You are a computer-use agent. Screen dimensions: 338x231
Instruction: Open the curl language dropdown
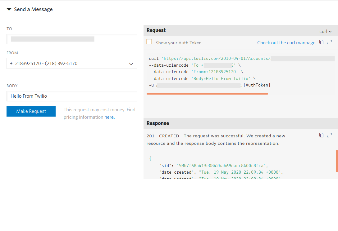click(325, 32)
